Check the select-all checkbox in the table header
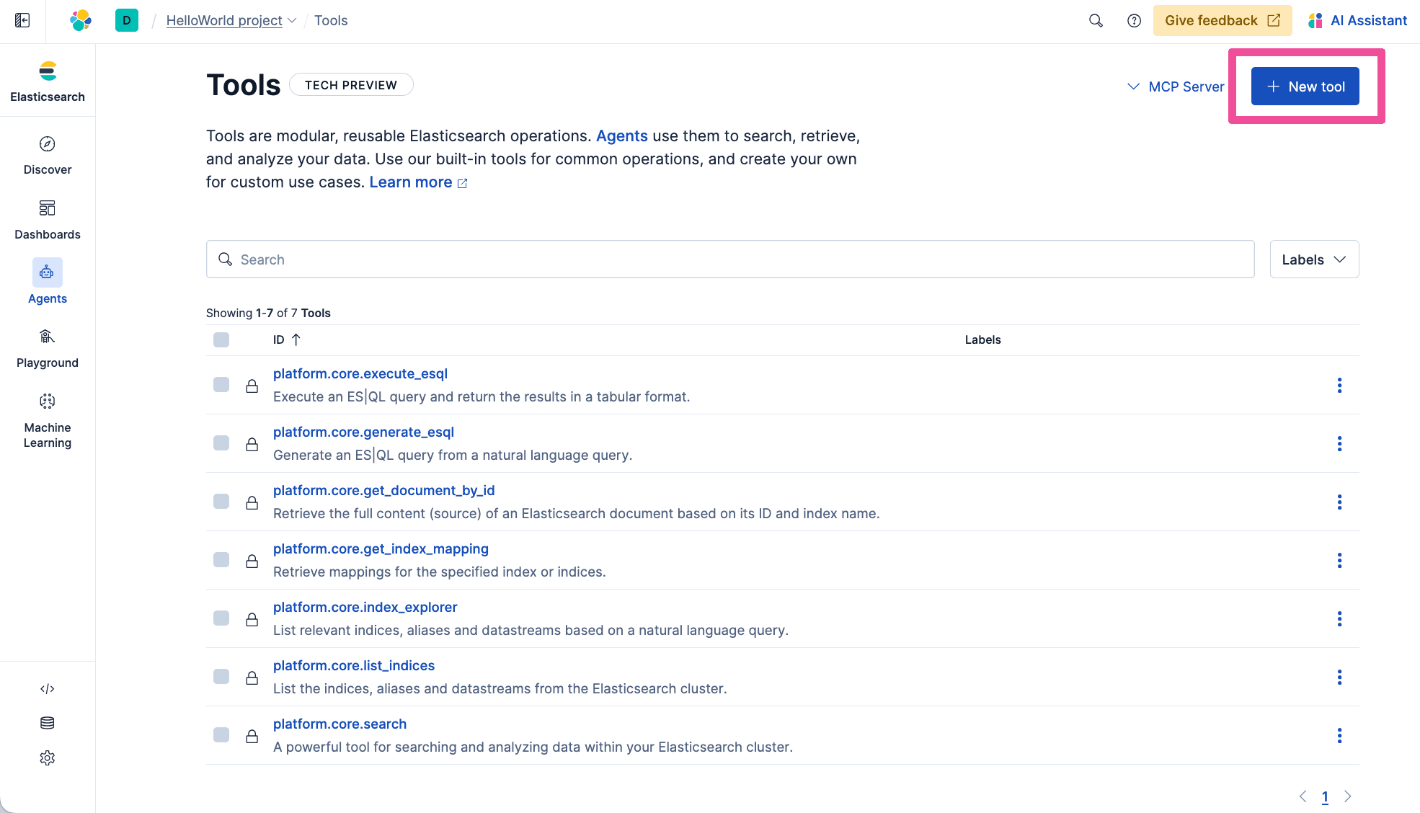Viewport: 1420px width, 813px height. coord(221,339)
